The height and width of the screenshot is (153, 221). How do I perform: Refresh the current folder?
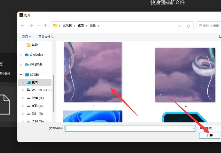189,26
